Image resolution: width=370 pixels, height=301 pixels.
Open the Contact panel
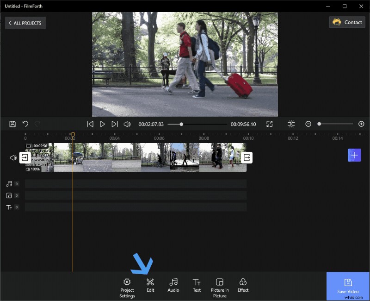346,22
